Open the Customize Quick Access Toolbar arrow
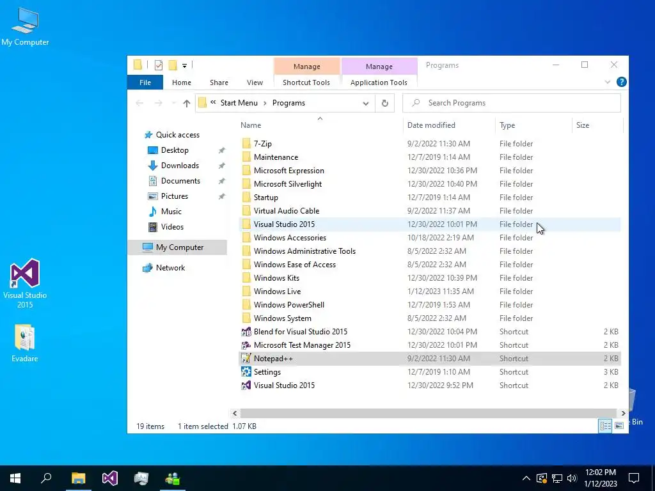Viewport: 655px width, 491px height. tap(184, 66)
